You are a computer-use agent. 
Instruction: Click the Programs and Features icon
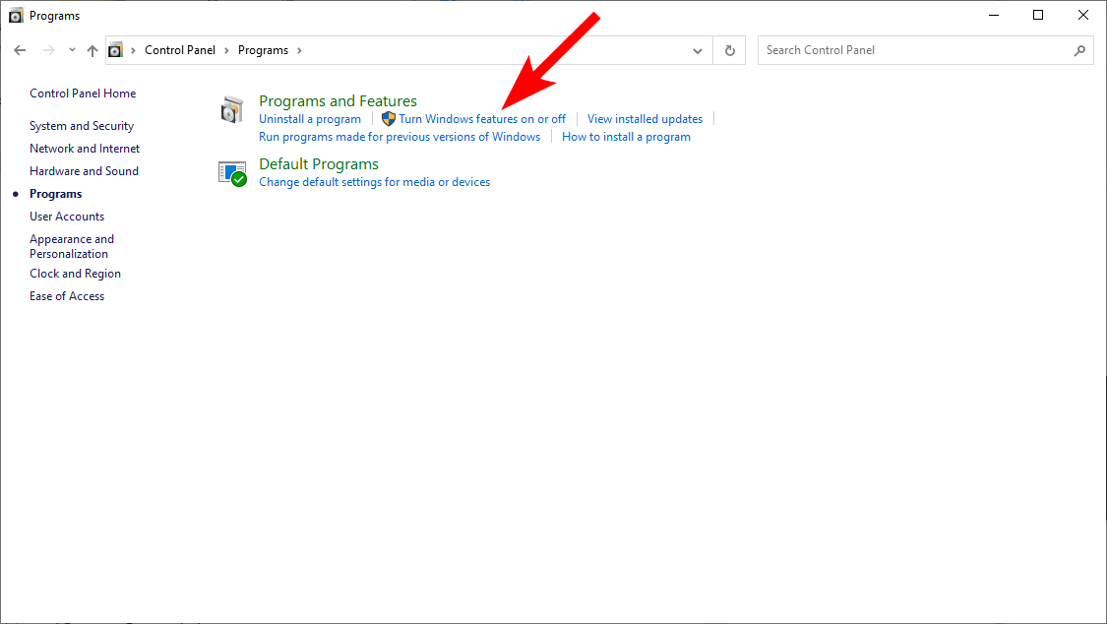coord(231,110)
